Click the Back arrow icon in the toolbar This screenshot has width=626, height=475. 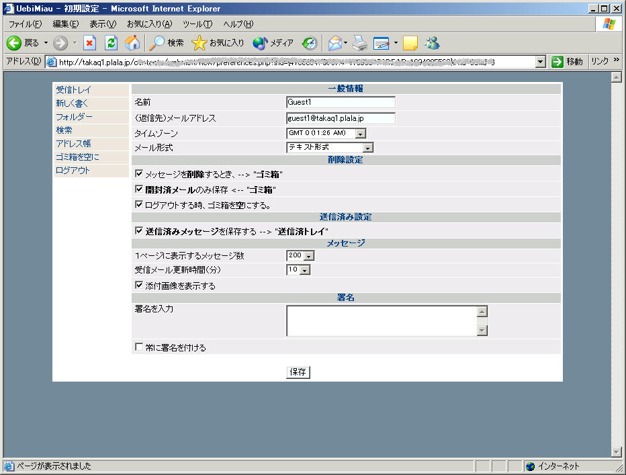(x=14, y=43)
